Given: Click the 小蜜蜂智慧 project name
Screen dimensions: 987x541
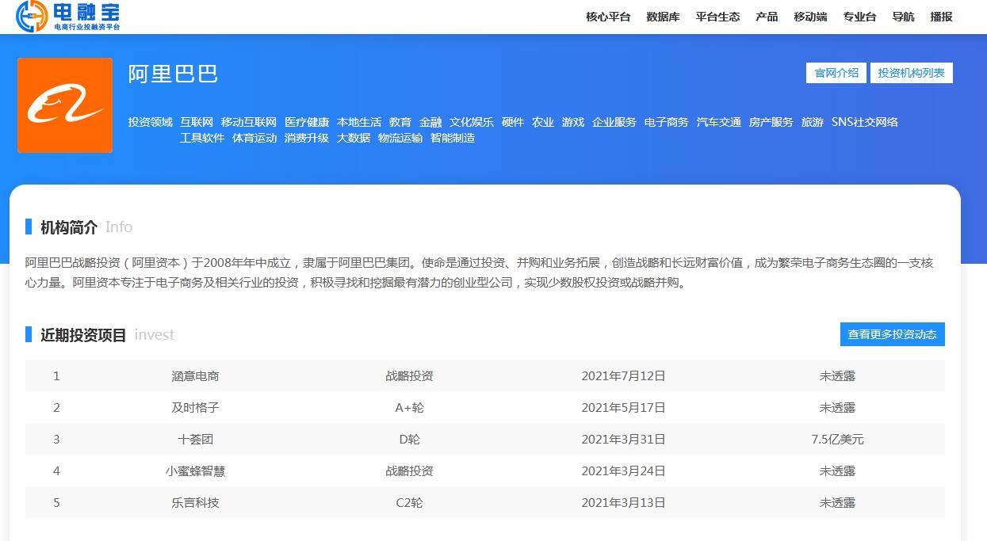Looking at the screenshot, I should pyautogui.click(x=195, y=471).
